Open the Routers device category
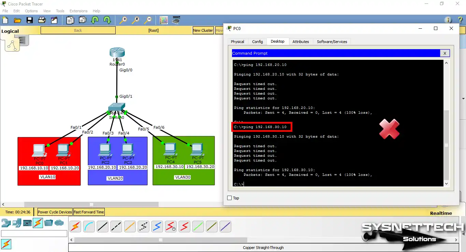The image size is (466, 252). (x=6, y=223)
